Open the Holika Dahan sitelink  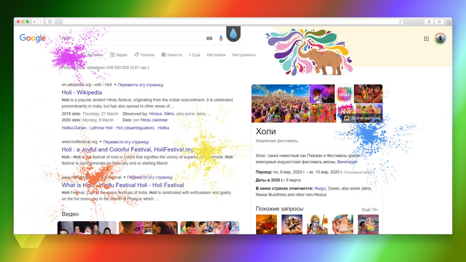[x=74, y=128]
